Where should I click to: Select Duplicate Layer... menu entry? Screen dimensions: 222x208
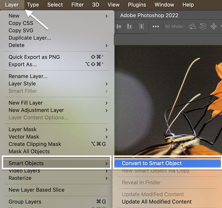[x=30, y=38]
